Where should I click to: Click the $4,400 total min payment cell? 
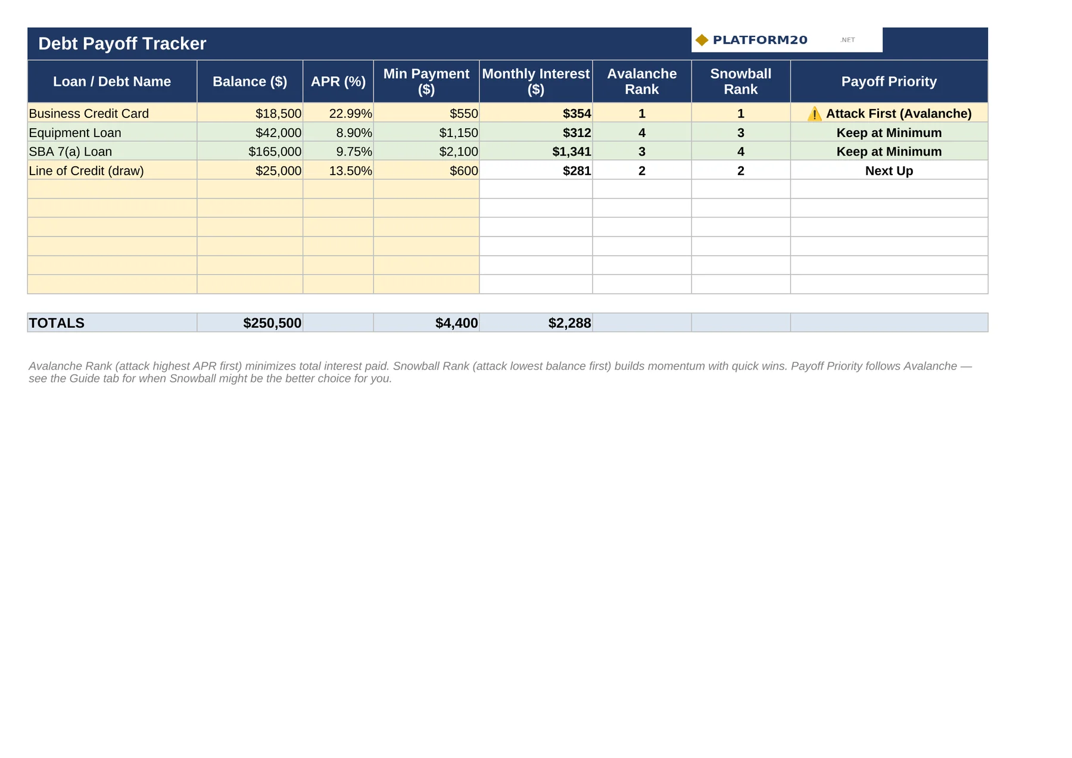coord(426,322)
